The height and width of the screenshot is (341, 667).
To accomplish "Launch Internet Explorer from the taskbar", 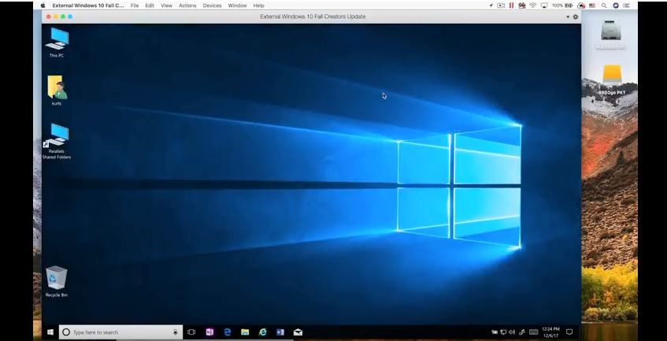I will 262,332.
